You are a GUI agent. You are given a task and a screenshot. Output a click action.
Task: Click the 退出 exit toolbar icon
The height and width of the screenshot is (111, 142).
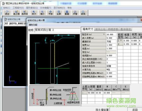coord(7,13)
